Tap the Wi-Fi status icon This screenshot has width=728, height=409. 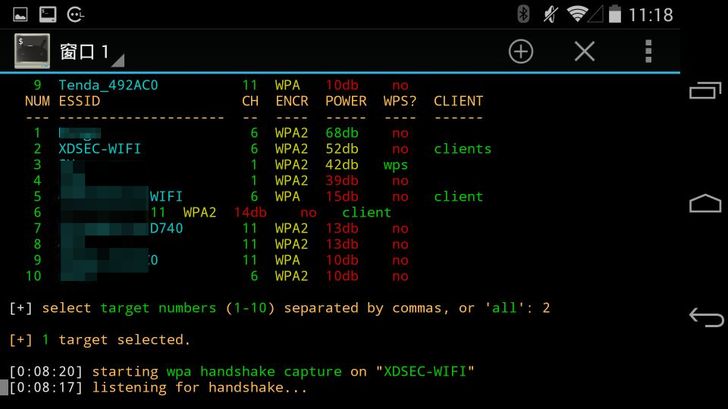(x=577, y=14)
